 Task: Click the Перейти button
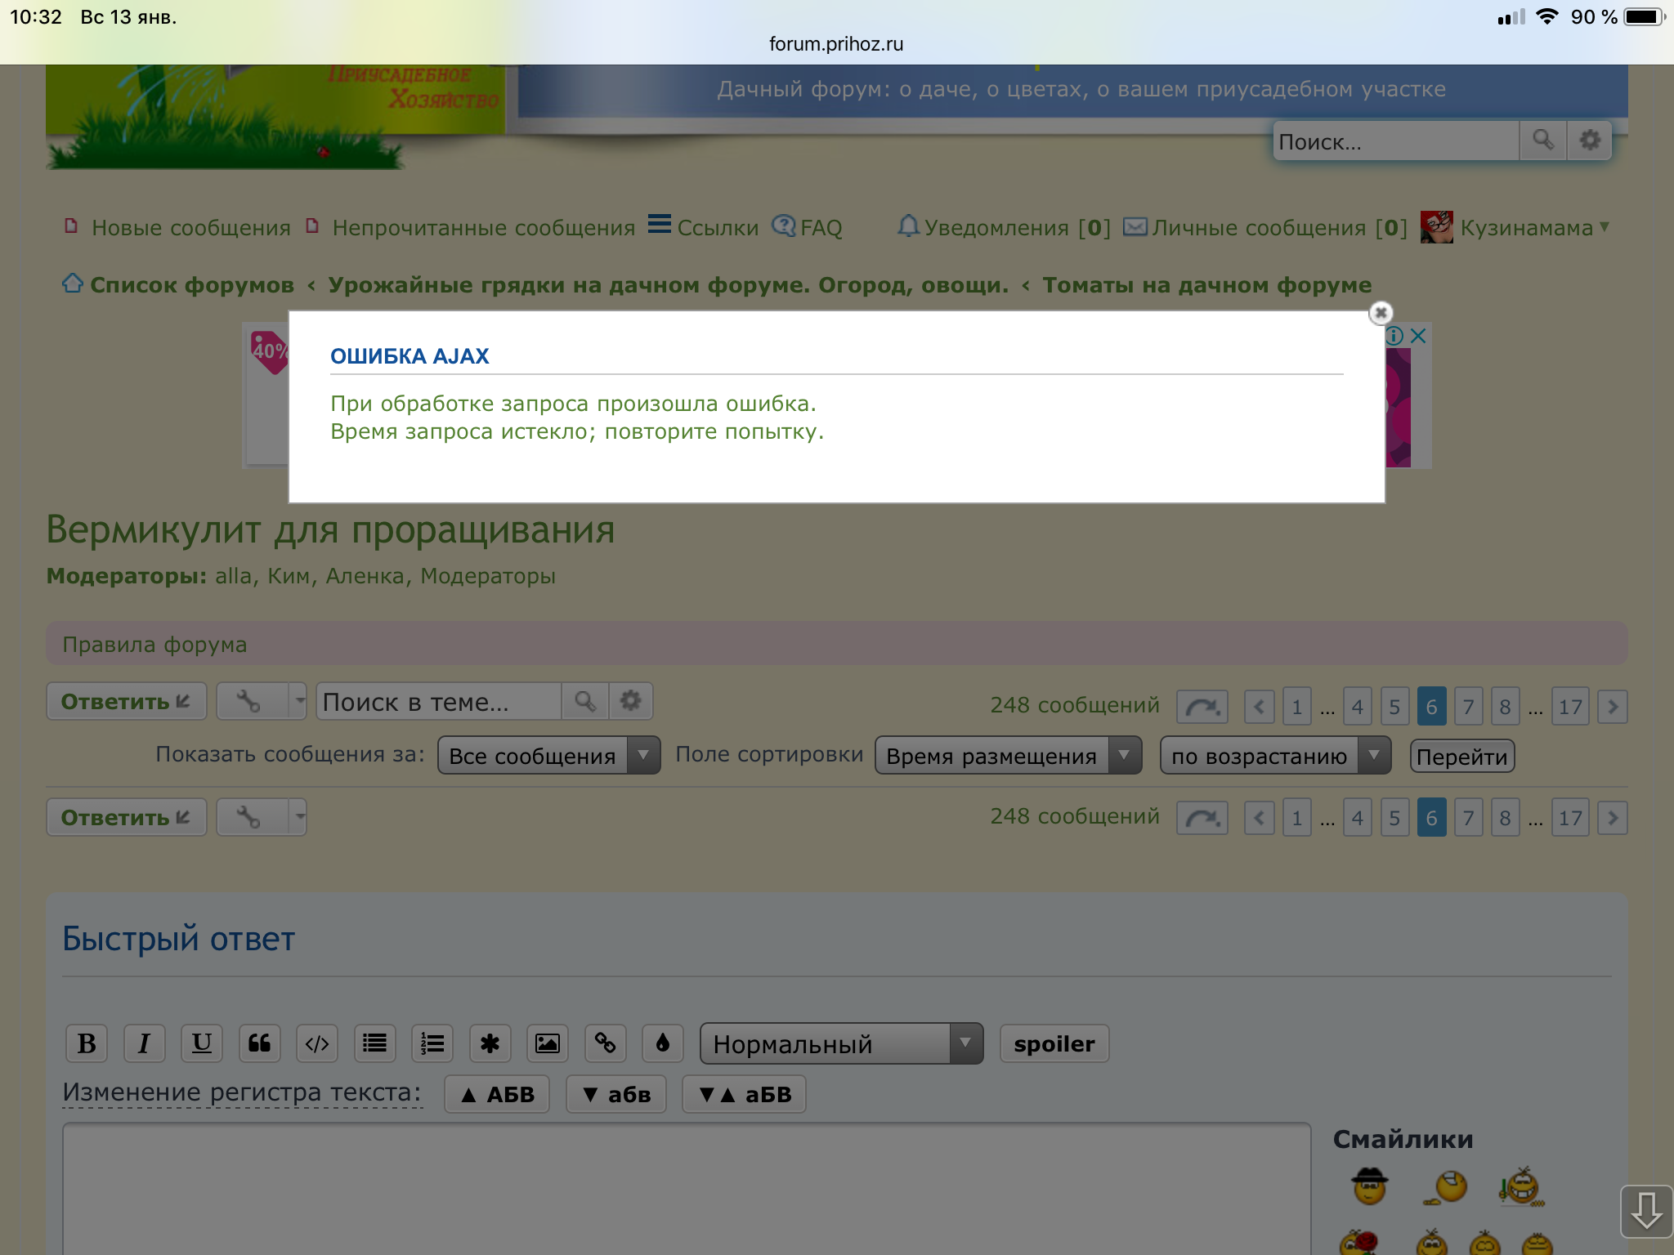pos(1461,757)
